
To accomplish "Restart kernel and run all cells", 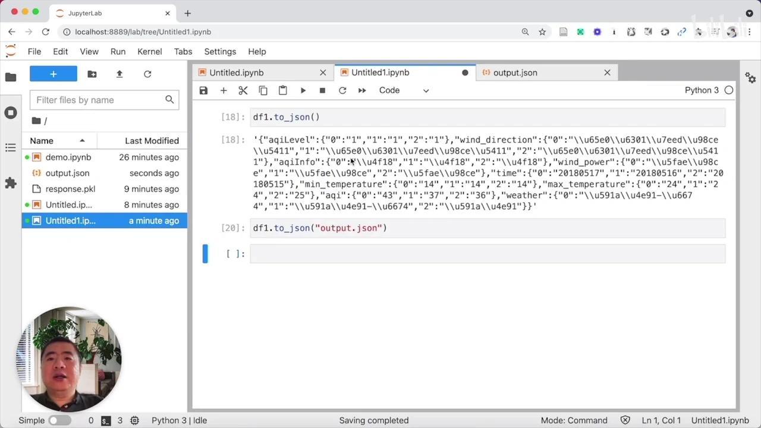I will [361, 90].
